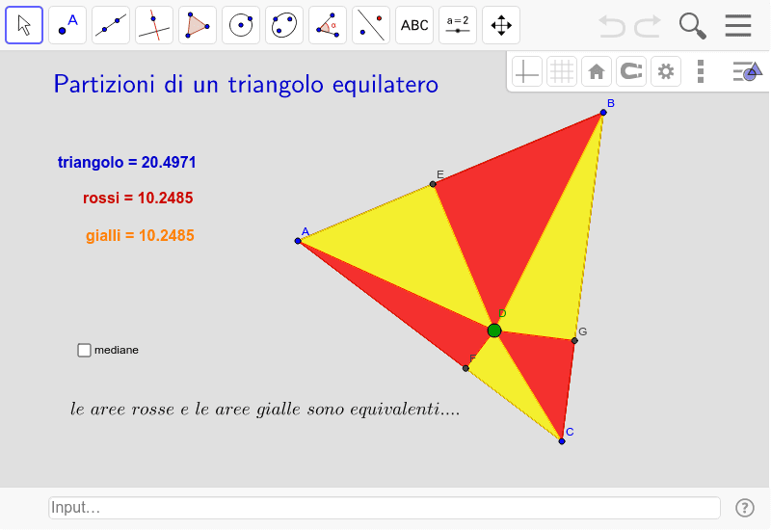The height and width of the screenshot is (530, 771).
Task: Click the text 'gialli = 10.2485'
Action: click(x=140, y=235)
